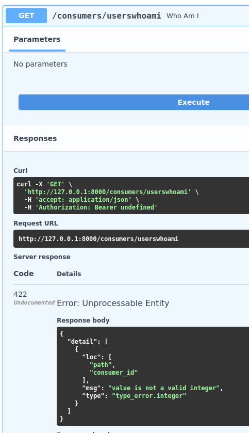Image resolution: width=249 pixels, height=433 pixels.
Task: Click the 'Code' column header
Action: (24, 274)
